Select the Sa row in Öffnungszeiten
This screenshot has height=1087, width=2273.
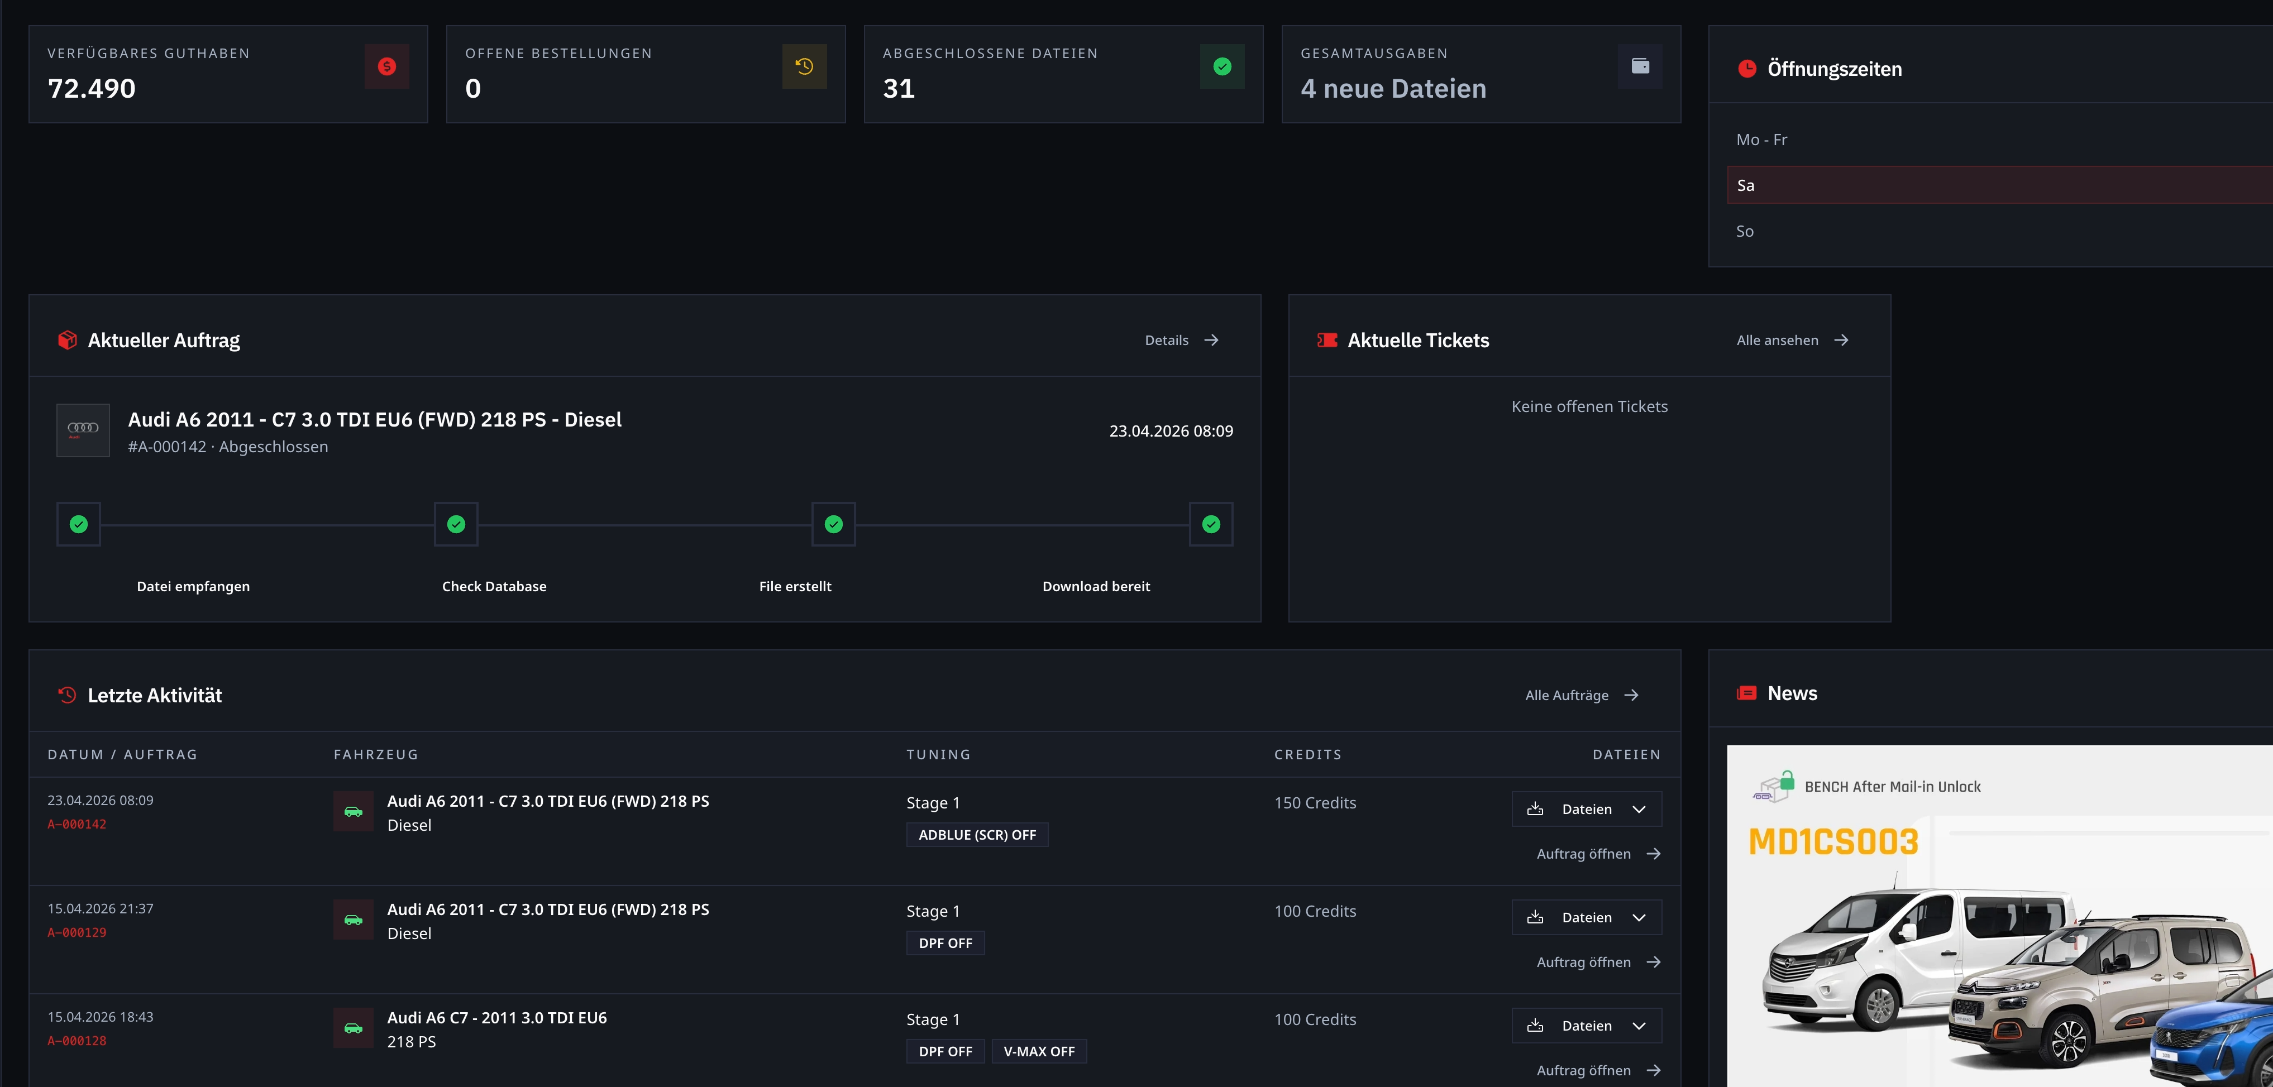pyautogui.click(x=1999, y=185)
